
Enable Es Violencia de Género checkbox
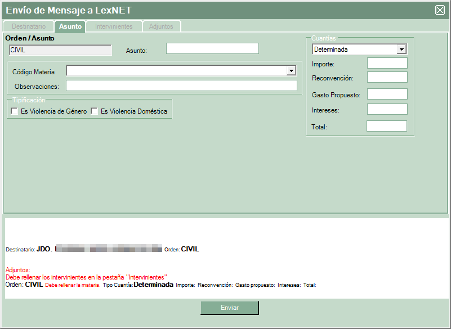(15, 111)
